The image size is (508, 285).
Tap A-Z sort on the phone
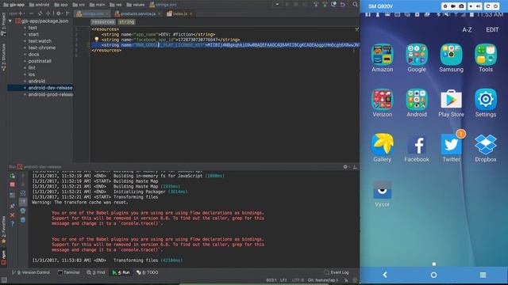(467, 30)
